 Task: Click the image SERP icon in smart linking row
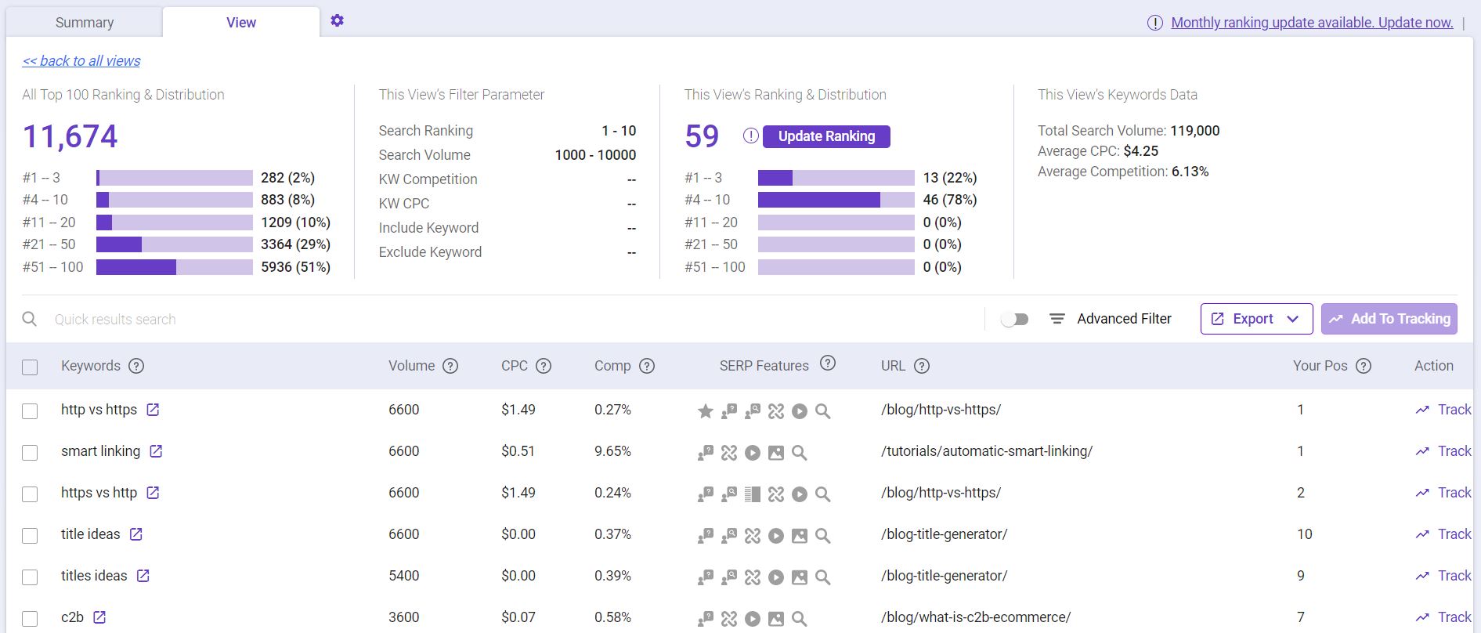click(x=776, y=453)
